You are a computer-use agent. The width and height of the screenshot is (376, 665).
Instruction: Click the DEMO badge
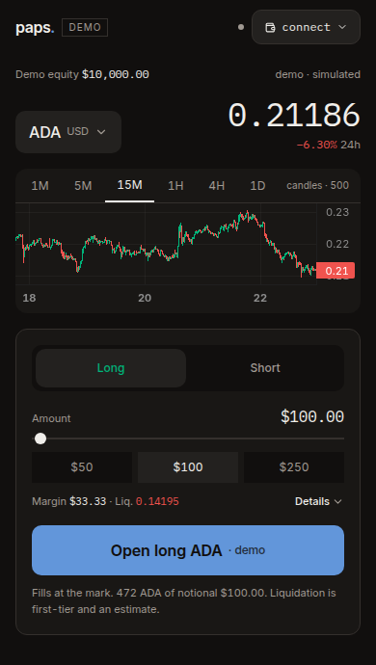tap(85, 28)
